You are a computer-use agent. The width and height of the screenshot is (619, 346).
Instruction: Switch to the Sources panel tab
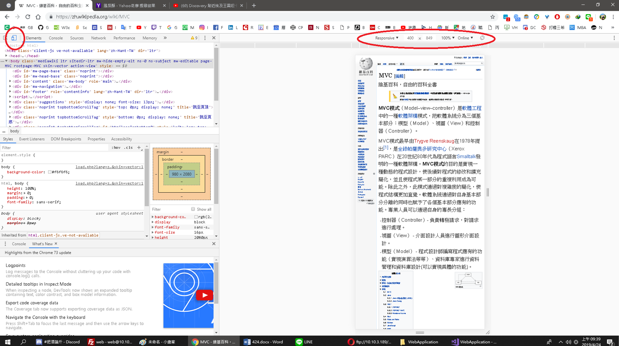[x=77, y=38]
